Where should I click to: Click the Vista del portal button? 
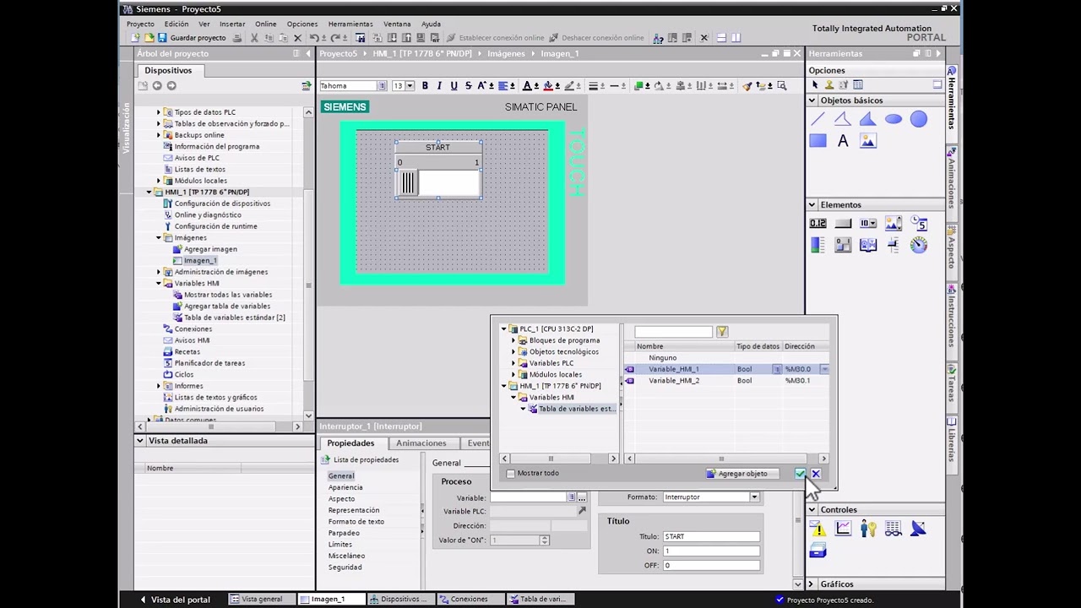[175, 600]
